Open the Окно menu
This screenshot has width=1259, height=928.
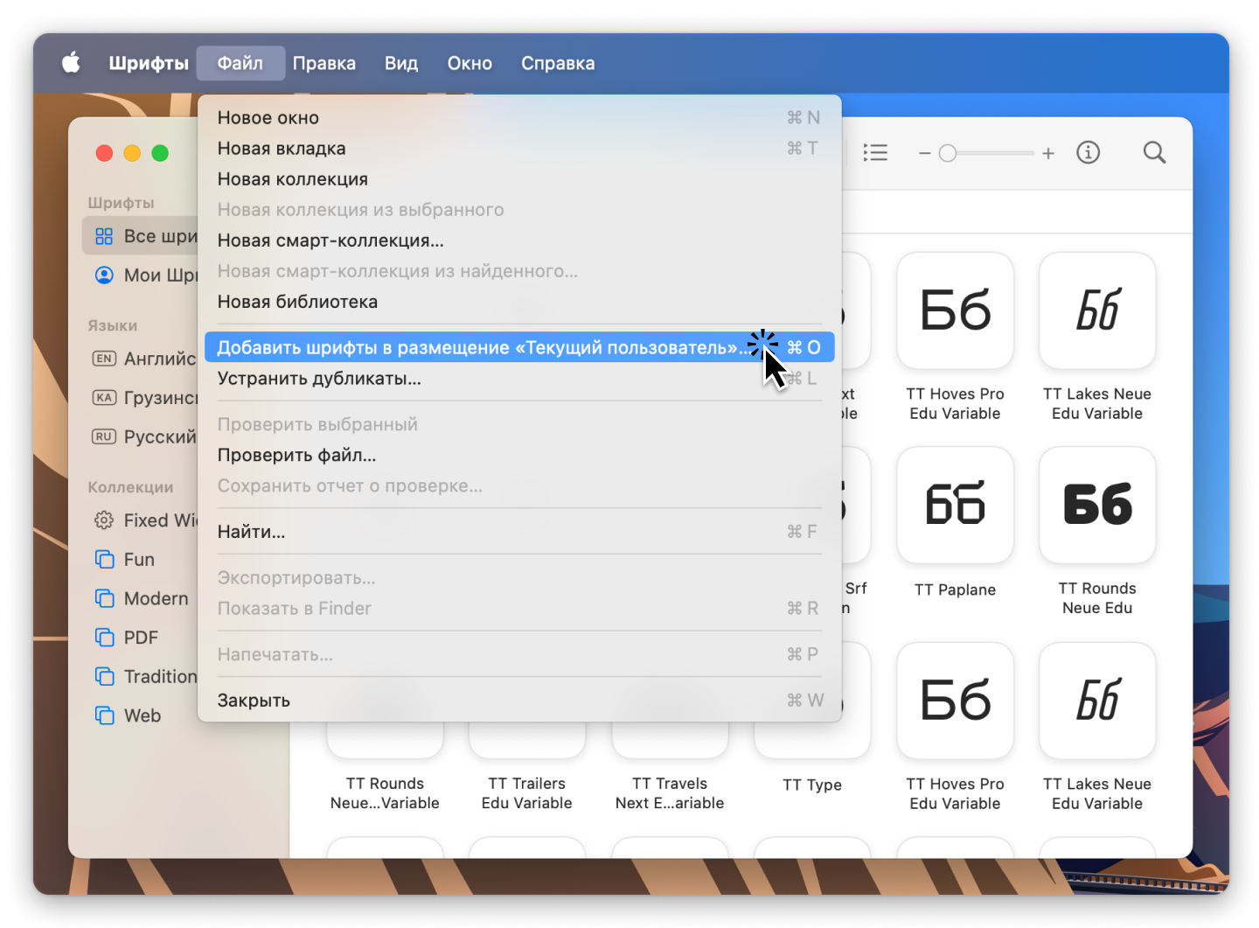coord(470,63)
